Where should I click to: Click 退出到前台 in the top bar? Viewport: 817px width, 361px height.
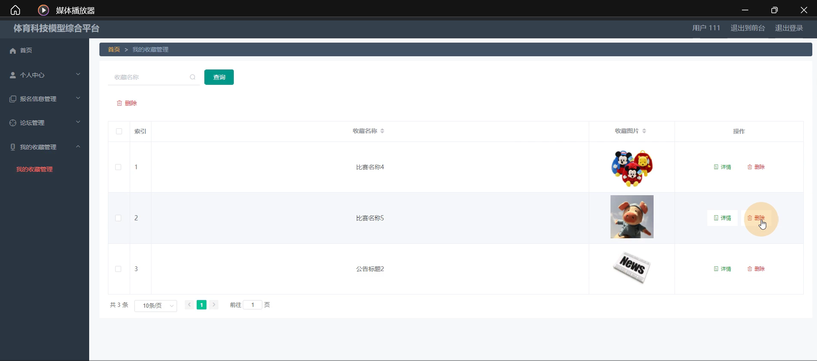(748, 28)
